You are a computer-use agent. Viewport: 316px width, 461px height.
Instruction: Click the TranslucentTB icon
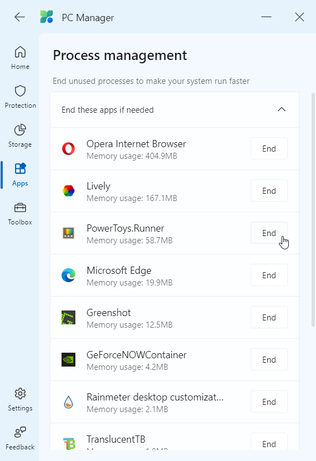(69, 444)
